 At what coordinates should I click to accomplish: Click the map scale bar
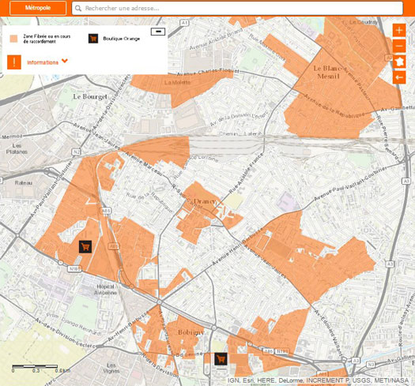pos(35,366)
